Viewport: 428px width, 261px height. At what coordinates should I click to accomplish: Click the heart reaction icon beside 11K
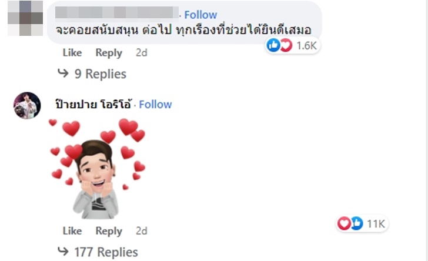coord(344,223)
